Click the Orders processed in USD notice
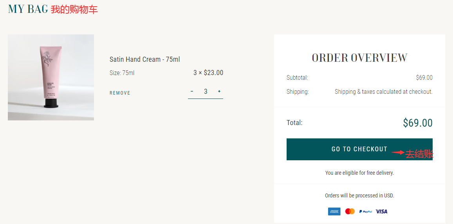The width and height of the screenshot is (453, 224). 359,195
